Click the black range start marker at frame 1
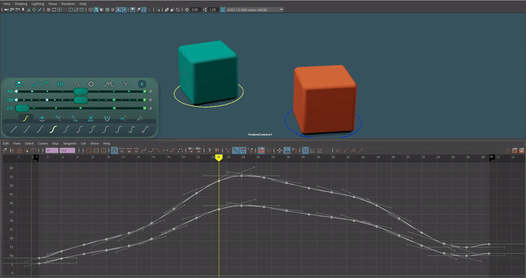 coord(37,157)
